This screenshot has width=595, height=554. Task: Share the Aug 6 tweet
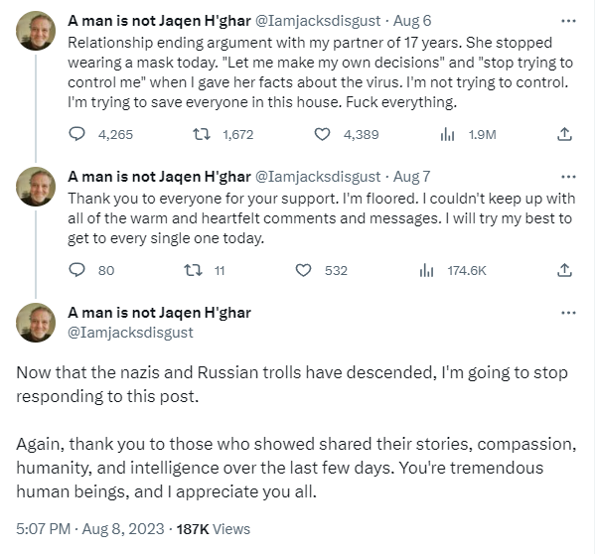[x=564, y=134]
